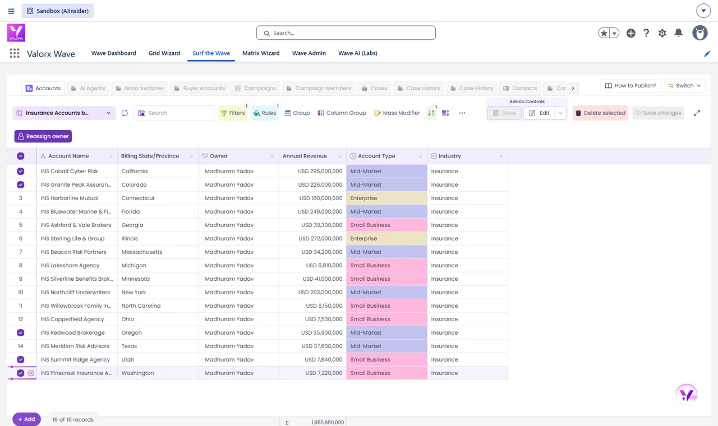
Task: Expand grid to full screen
Action: tap(697, 113)
